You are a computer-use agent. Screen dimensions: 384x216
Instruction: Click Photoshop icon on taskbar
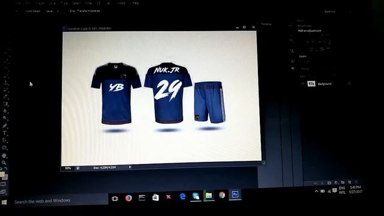coord(235,194)
